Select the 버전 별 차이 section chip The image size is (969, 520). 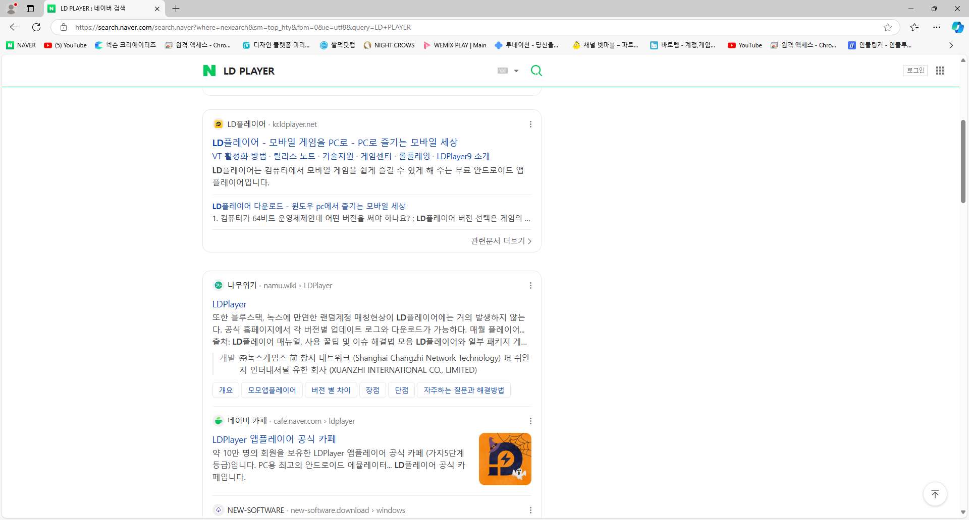pyautogui.click(x=331, y=390)
